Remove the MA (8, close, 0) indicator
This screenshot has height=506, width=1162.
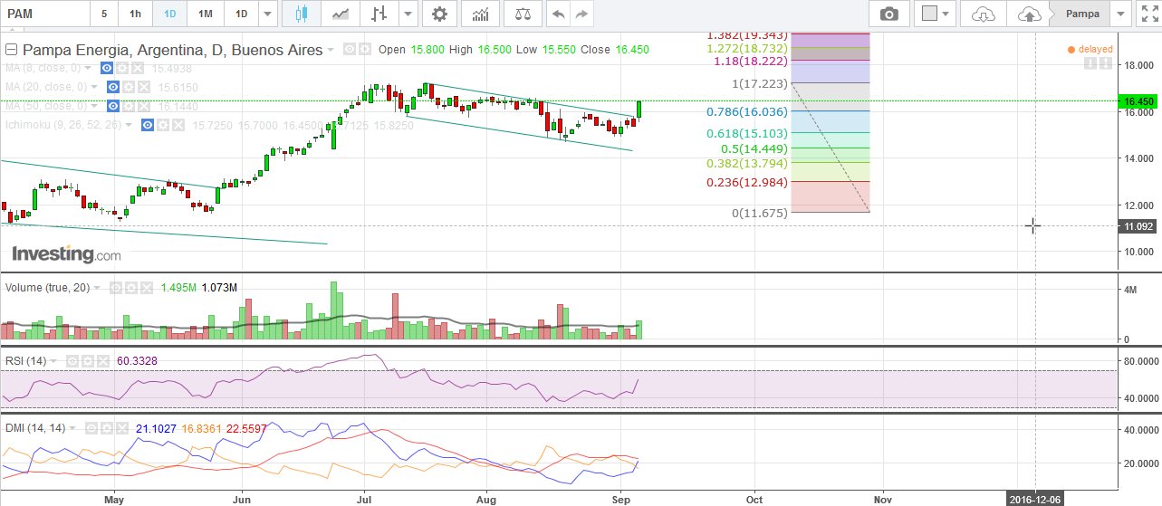[137, 68]
